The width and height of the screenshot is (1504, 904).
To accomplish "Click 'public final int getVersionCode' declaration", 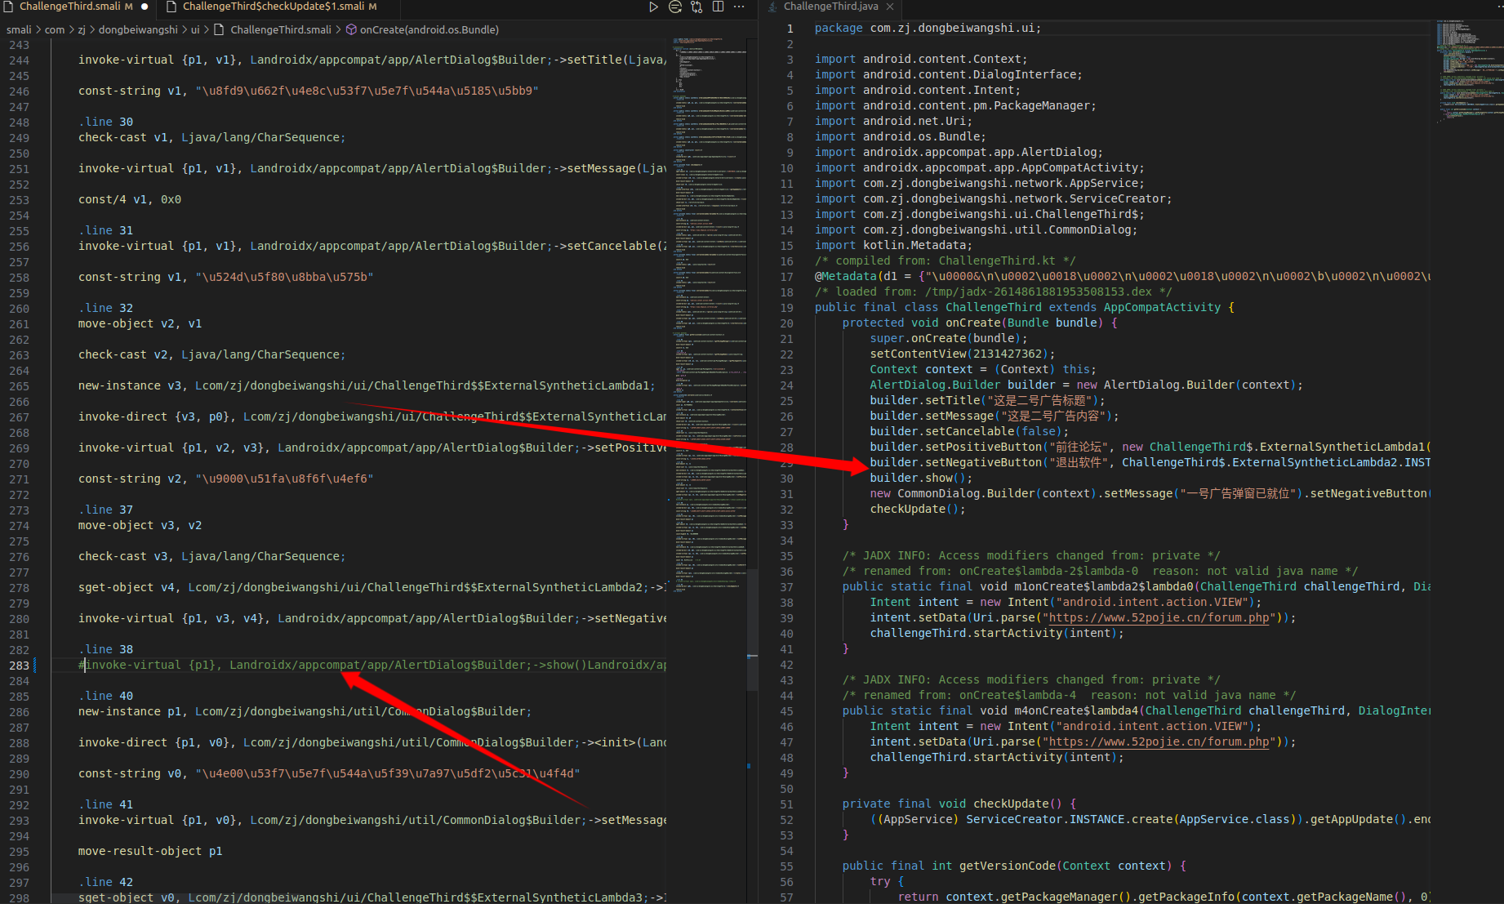I will [x=1014, y=866].
